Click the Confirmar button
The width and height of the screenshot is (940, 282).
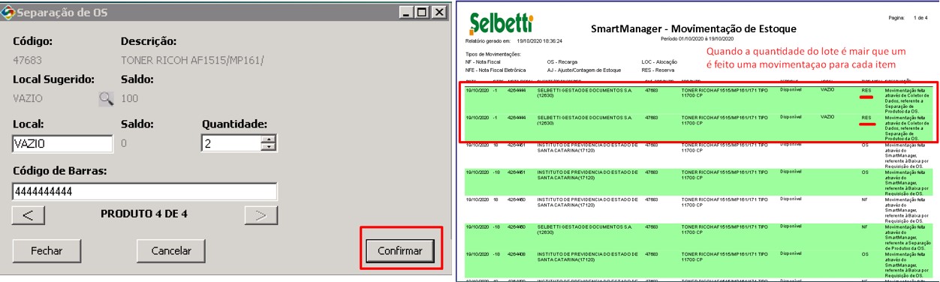pyautogui.click(x=400, y=250)
